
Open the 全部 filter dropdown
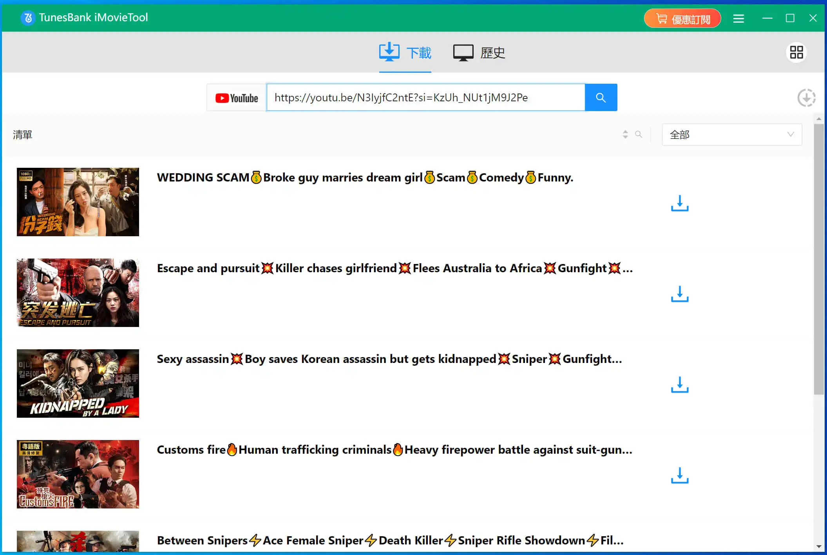(x=731, y=135)
